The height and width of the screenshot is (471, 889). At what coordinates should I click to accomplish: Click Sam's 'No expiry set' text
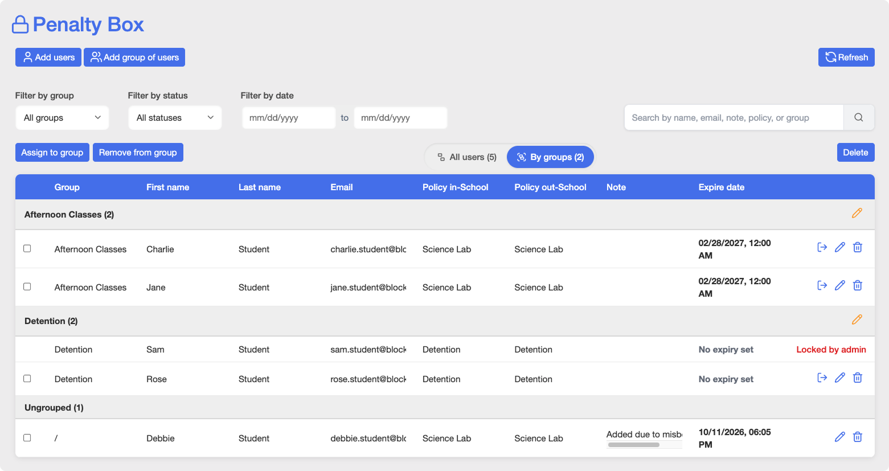coord(726,350)
